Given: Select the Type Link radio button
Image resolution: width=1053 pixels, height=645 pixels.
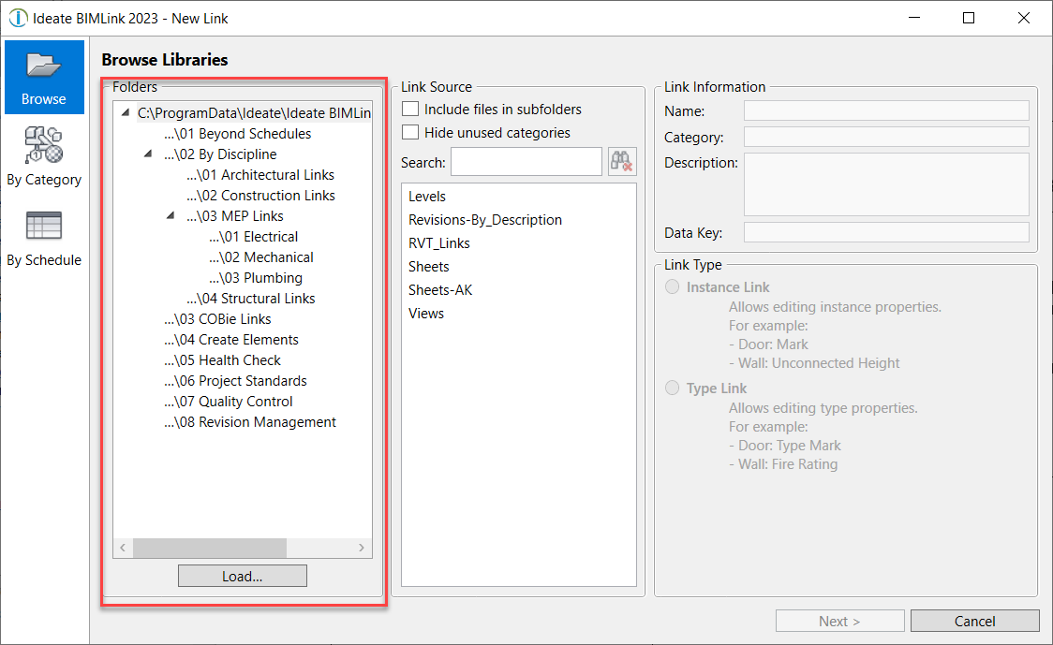Looking at the screenshot, I should (x=673, y=388).
